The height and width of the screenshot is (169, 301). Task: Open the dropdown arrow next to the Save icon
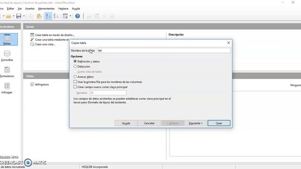click(x=24, y=16)
